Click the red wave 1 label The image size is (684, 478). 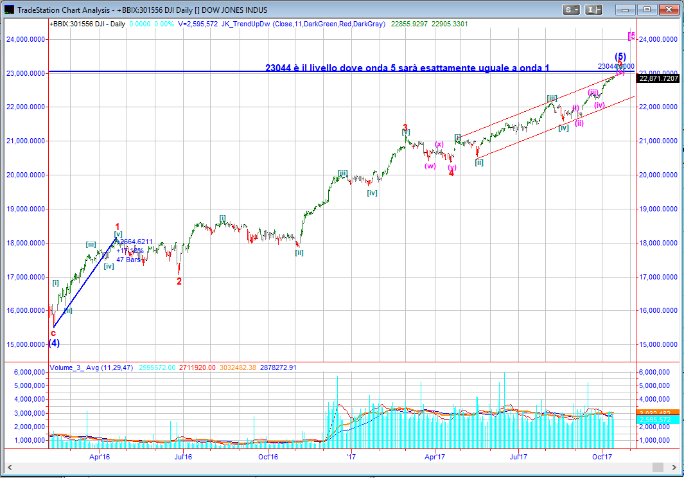118,227
